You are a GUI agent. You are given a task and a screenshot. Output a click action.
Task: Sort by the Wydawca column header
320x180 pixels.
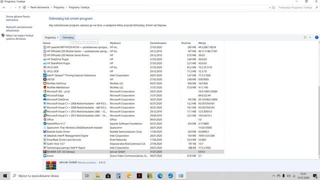[x=115, y=43]
